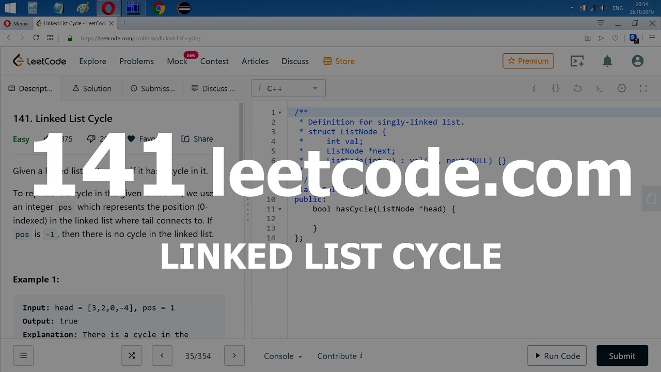Click the Share button
The image size is (661, 372).
point(197,139)
